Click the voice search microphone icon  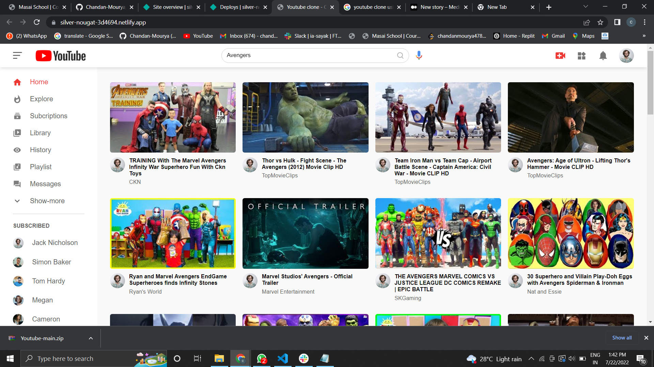tap(419, 55)
